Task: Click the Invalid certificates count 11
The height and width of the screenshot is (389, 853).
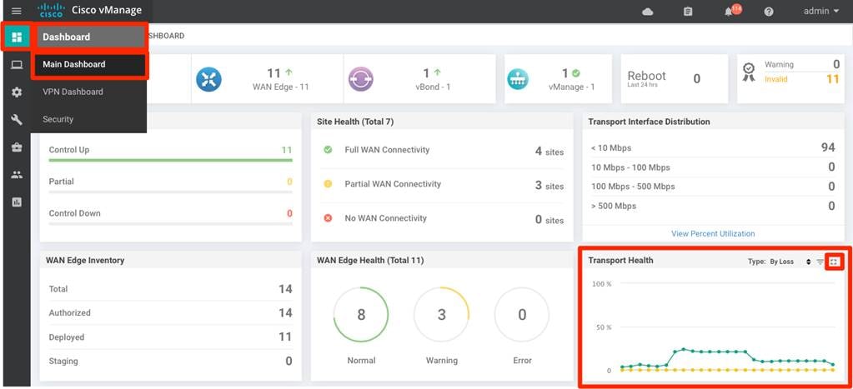Action: coord(833,79)
